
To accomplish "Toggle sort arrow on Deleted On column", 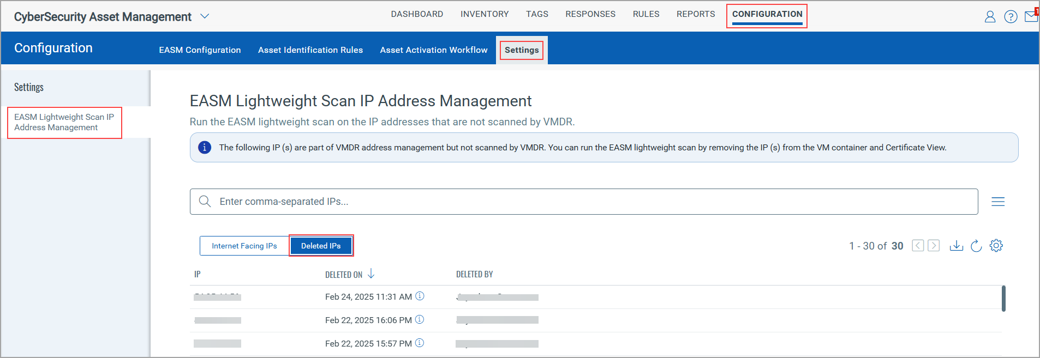I will point(371,274).
